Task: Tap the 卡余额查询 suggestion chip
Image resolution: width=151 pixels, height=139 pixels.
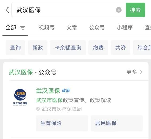Action: click(x=68, y=48)
